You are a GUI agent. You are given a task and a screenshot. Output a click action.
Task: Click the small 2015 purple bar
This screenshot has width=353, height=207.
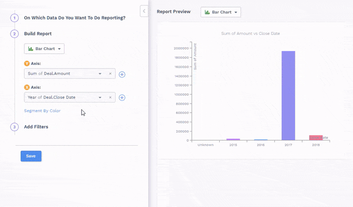[233, 139]
